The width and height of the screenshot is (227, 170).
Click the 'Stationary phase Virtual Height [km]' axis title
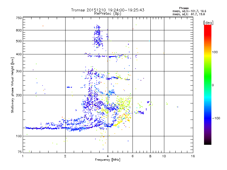coord(12,85)
